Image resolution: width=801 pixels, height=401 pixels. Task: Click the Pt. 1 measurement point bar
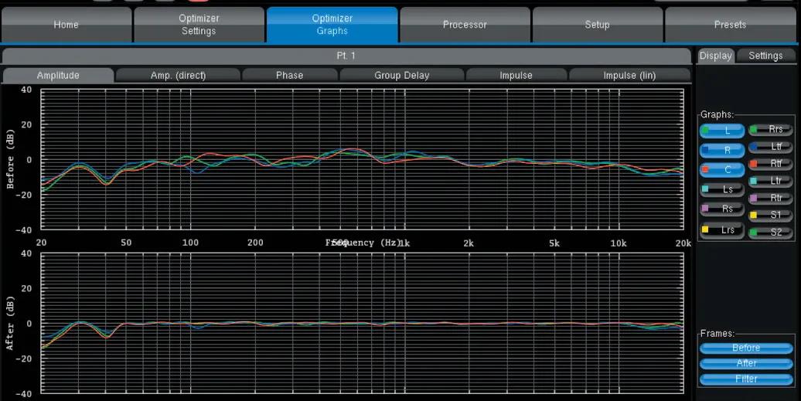[346, 56]
